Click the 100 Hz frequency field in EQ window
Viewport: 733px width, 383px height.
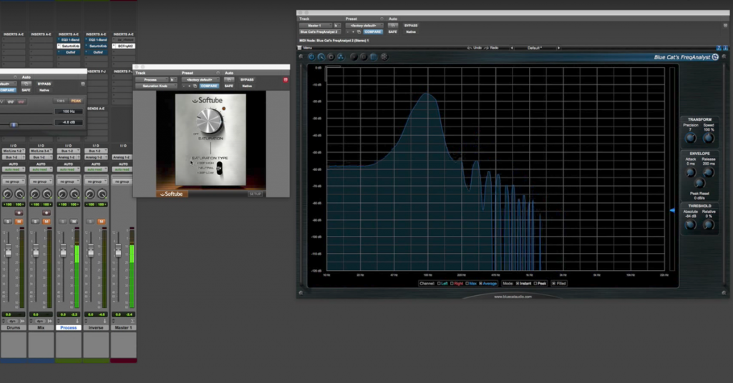[x=69, y=111]
